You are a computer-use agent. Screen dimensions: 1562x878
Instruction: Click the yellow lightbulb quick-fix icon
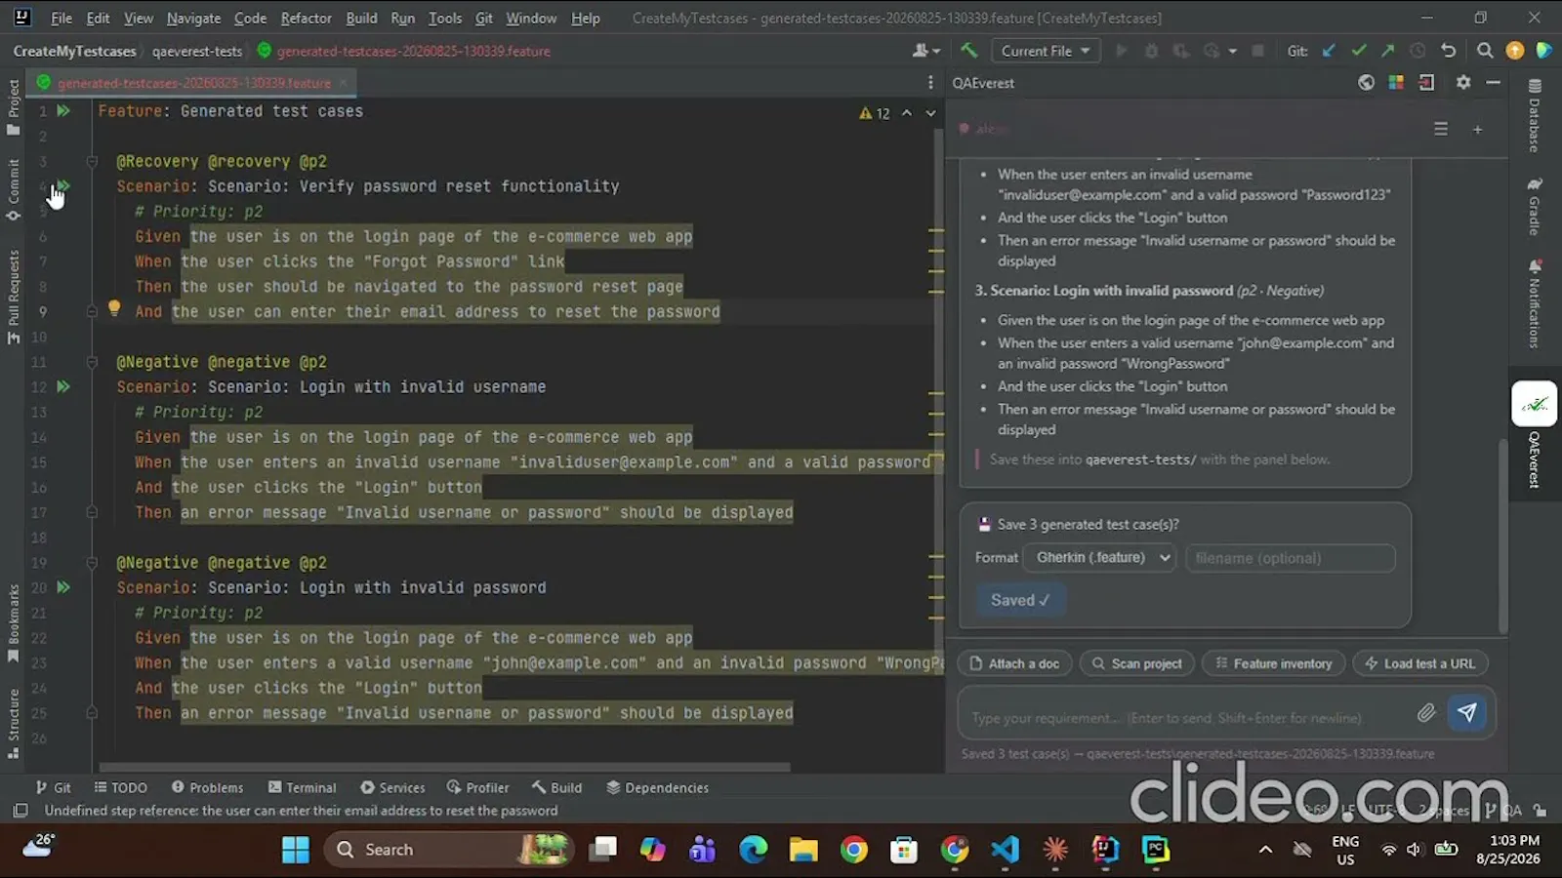click(114, 309)
